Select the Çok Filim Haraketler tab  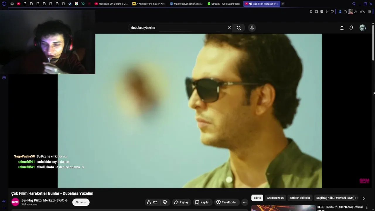coord(262,4)
